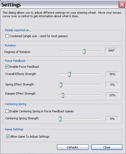Click the Overall Effects Strength slider thumb
The height and width of the screenshot is (154, 126).
coord(69,74)
